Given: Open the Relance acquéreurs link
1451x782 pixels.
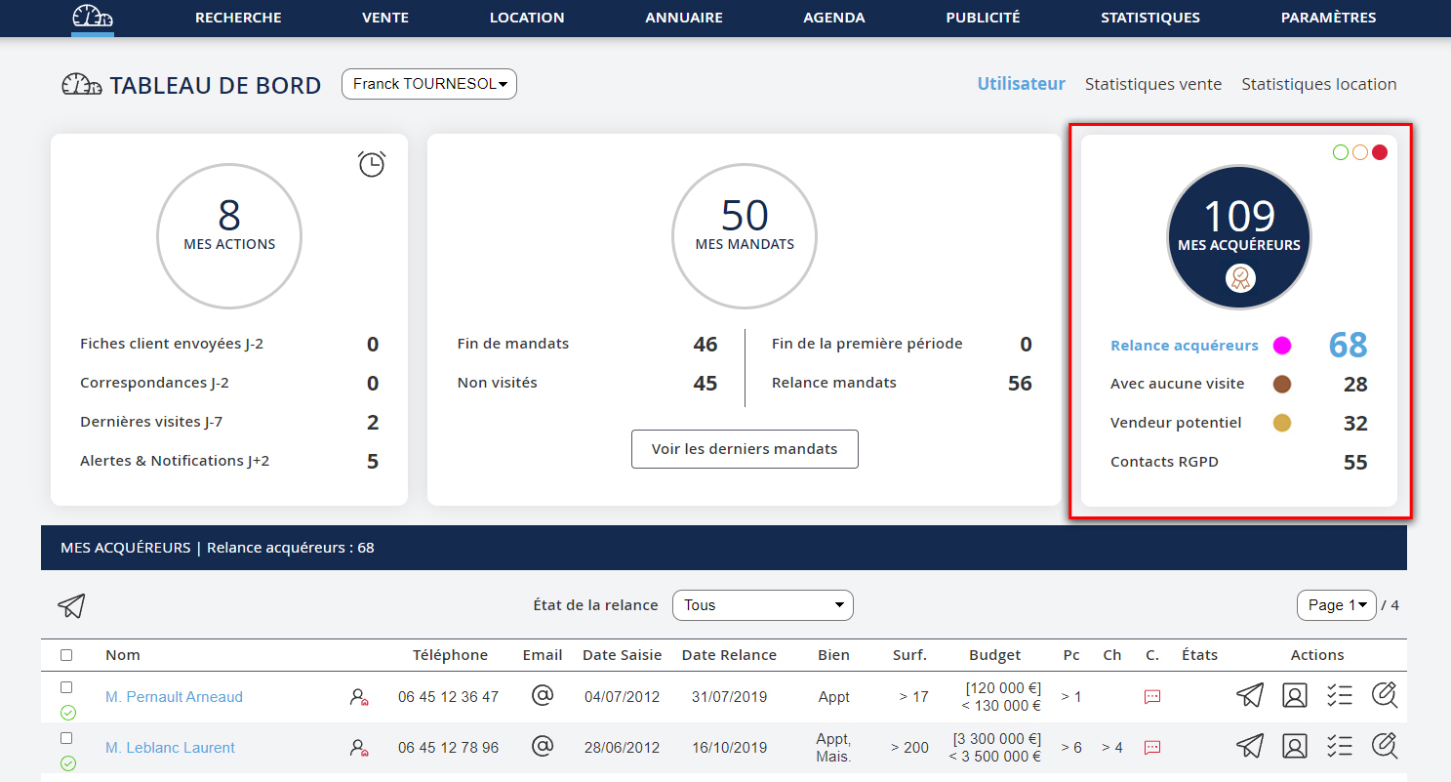Looking at the screenshot, I should [1184, 345].
